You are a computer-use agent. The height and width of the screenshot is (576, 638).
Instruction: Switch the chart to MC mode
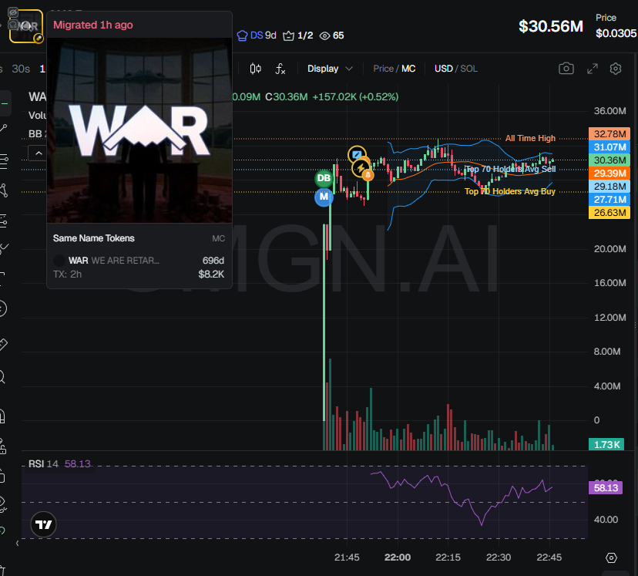(408, 69)
